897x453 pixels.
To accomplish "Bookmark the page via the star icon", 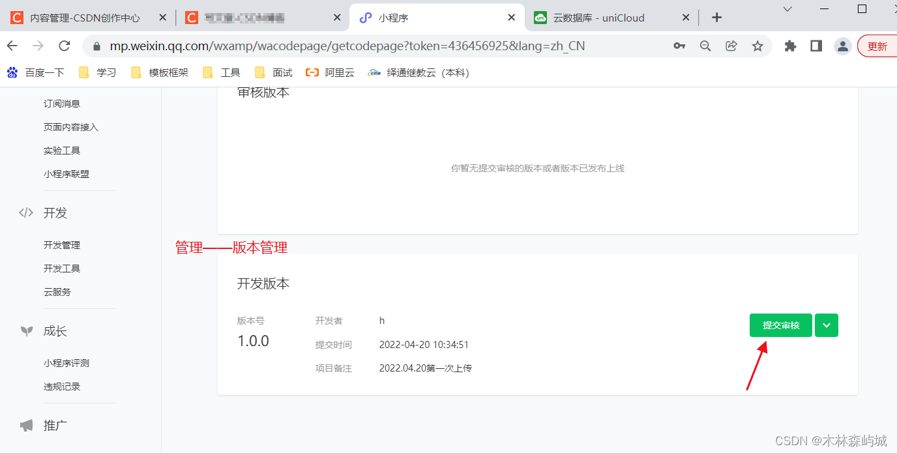I will [757, 46].
